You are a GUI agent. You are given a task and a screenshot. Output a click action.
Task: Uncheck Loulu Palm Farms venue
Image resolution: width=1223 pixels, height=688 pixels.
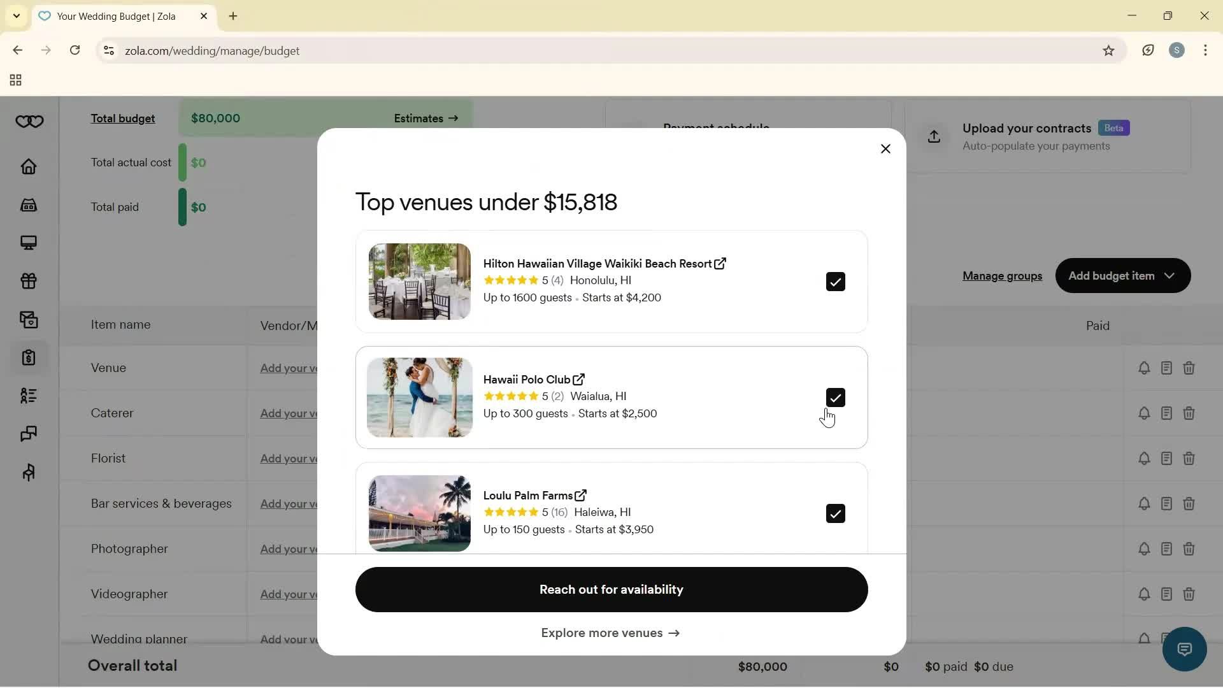point(835,513)
